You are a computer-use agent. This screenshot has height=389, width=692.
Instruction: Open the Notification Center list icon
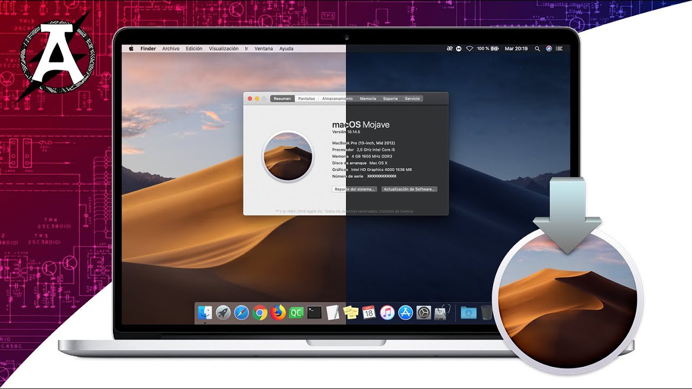[x=559, y=49]
